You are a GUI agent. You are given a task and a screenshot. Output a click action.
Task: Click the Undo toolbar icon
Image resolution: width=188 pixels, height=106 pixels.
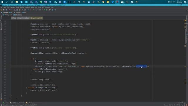(x=9, y=10)
